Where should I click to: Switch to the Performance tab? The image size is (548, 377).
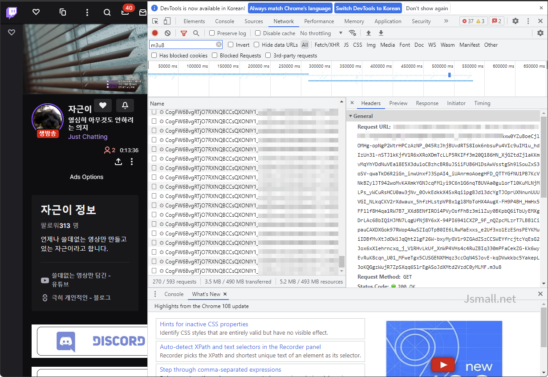tap(319, 21)
